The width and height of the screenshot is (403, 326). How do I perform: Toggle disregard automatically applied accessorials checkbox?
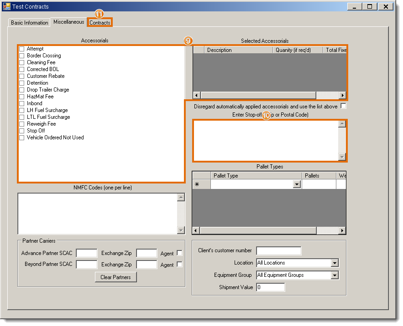pyautogui.click(x=343, y=107)
